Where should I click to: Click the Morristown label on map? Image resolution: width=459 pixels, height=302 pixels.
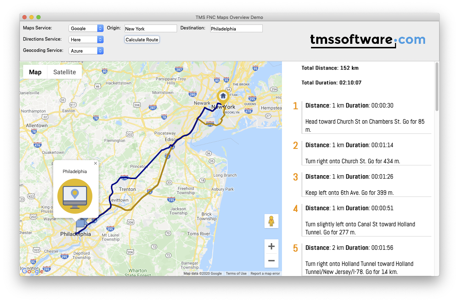(163, 92)
